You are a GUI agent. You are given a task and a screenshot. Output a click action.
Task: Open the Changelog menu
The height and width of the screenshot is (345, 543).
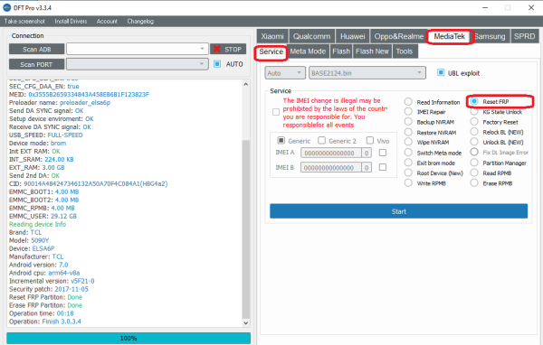click(140, 21)
